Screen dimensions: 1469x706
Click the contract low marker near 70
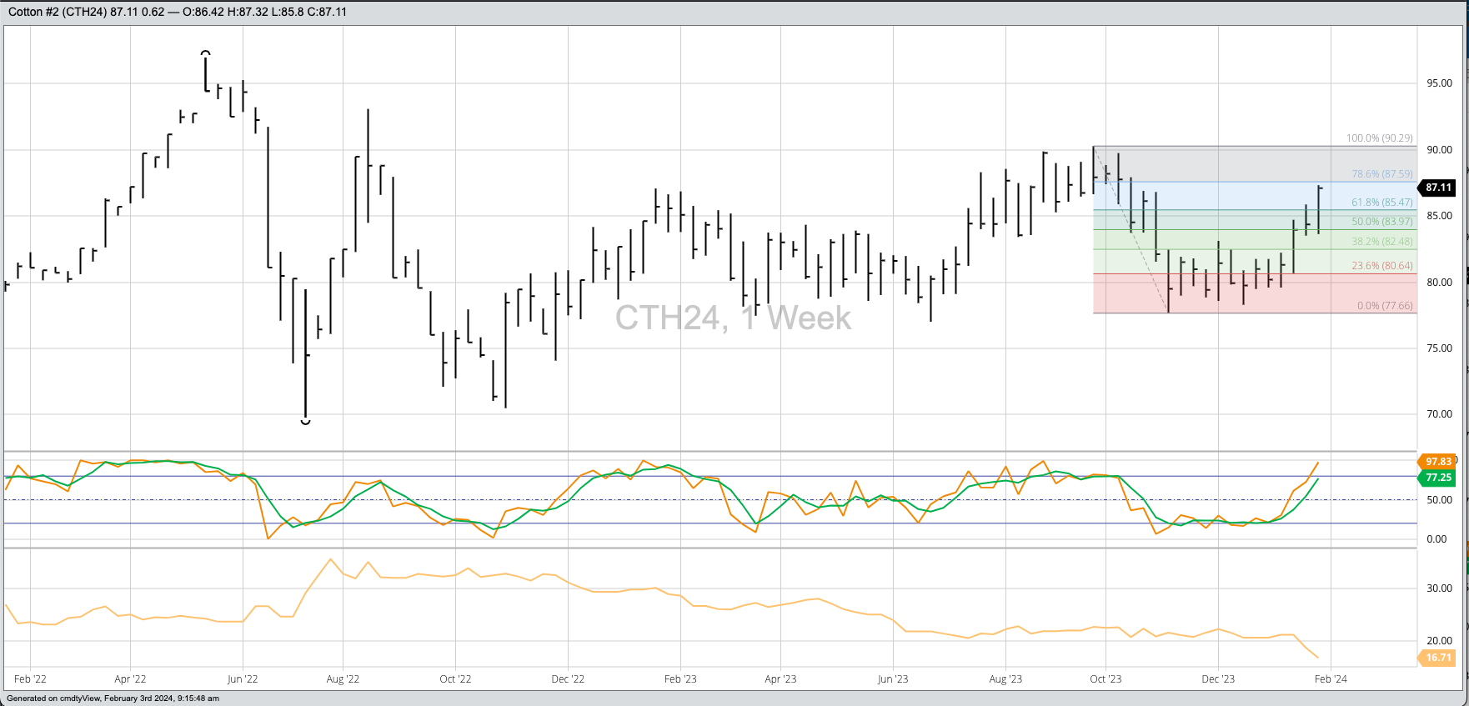pyautogui.click(x=305, y=422)
